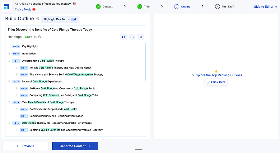
Task: Open H3 dropdown for Boosting Immunity heading
Action: [24, 116]
